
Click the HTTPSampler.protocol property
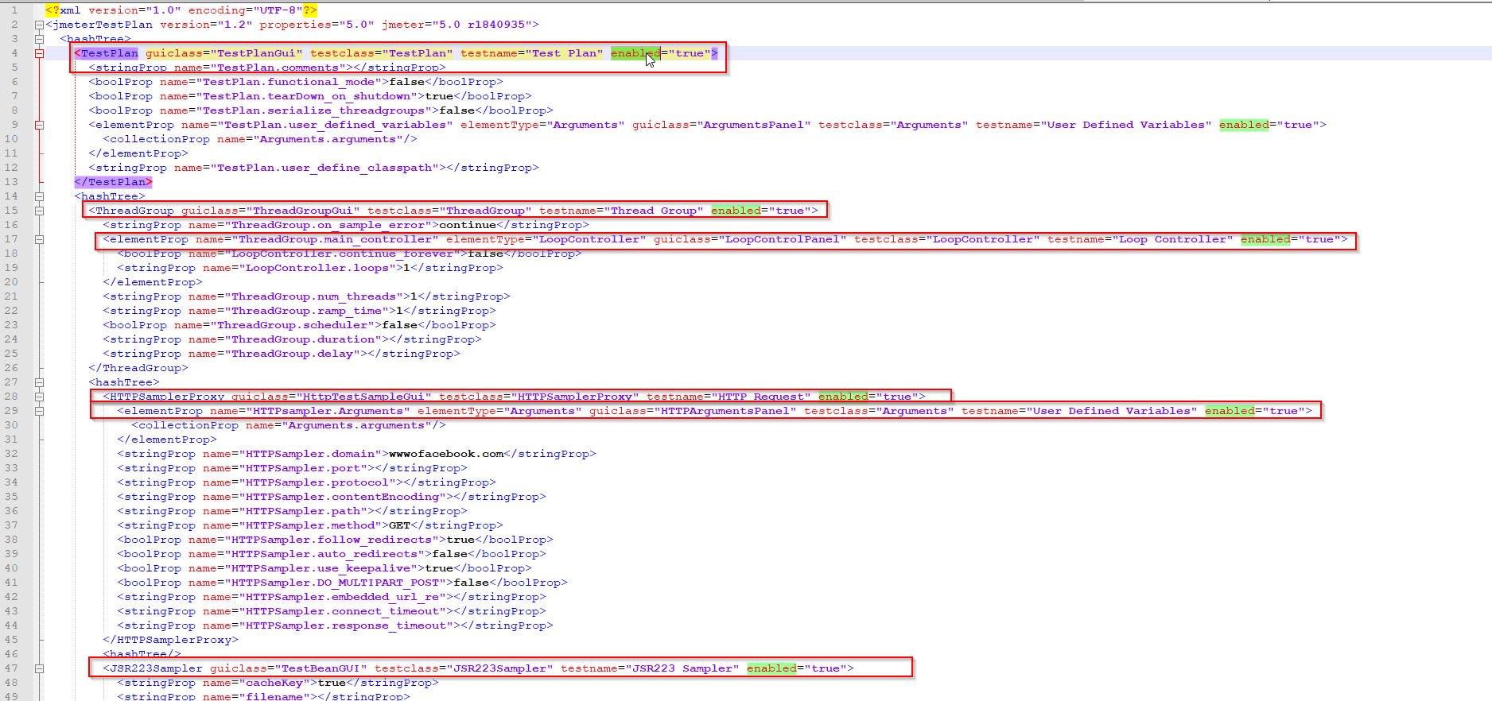click(x=306, y=482)
